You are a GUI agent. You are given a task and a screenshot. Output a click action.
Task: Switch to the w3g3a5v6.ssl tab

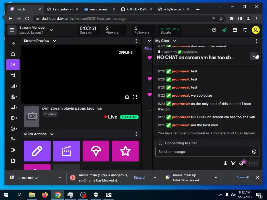coord(173,9)
